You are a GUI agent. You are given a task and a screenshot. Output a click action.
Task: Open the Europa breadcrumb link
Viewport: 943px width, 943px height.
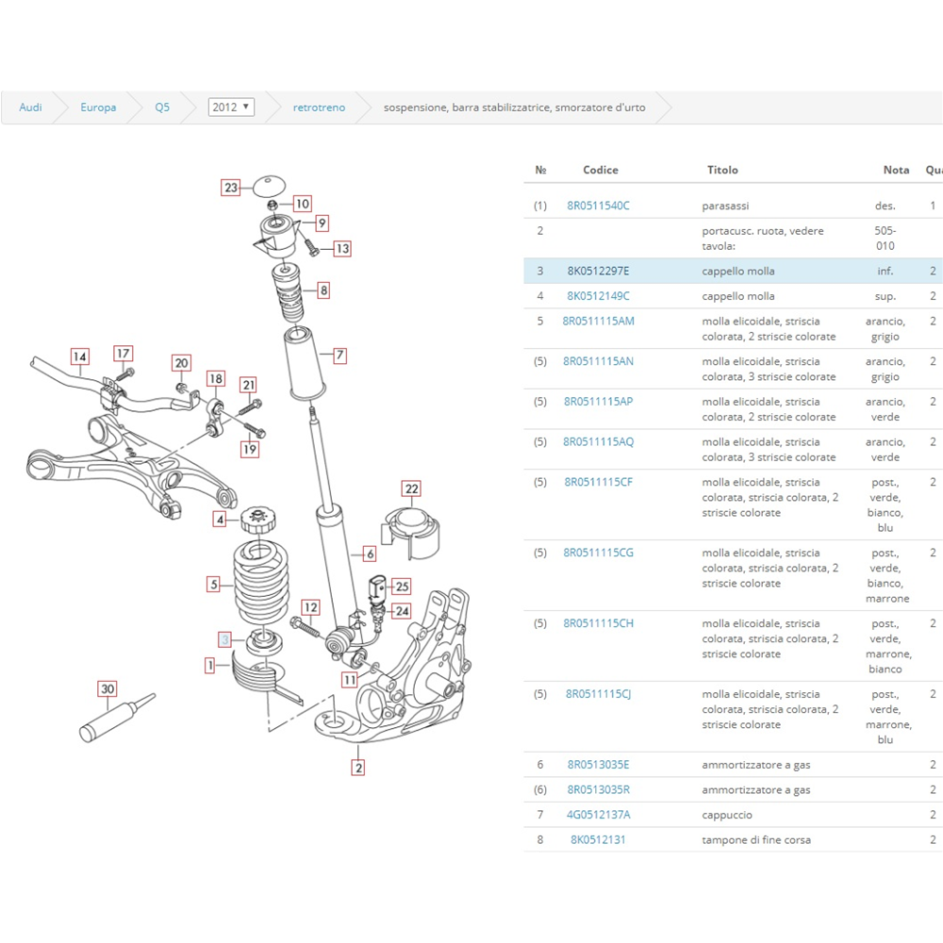click(98, 108)
